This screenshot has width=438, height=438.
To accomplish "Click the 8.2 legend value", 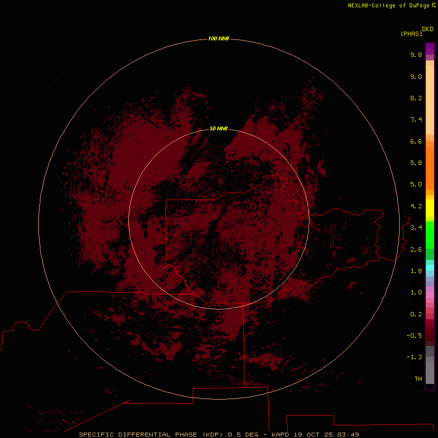I will coord(416,98).
